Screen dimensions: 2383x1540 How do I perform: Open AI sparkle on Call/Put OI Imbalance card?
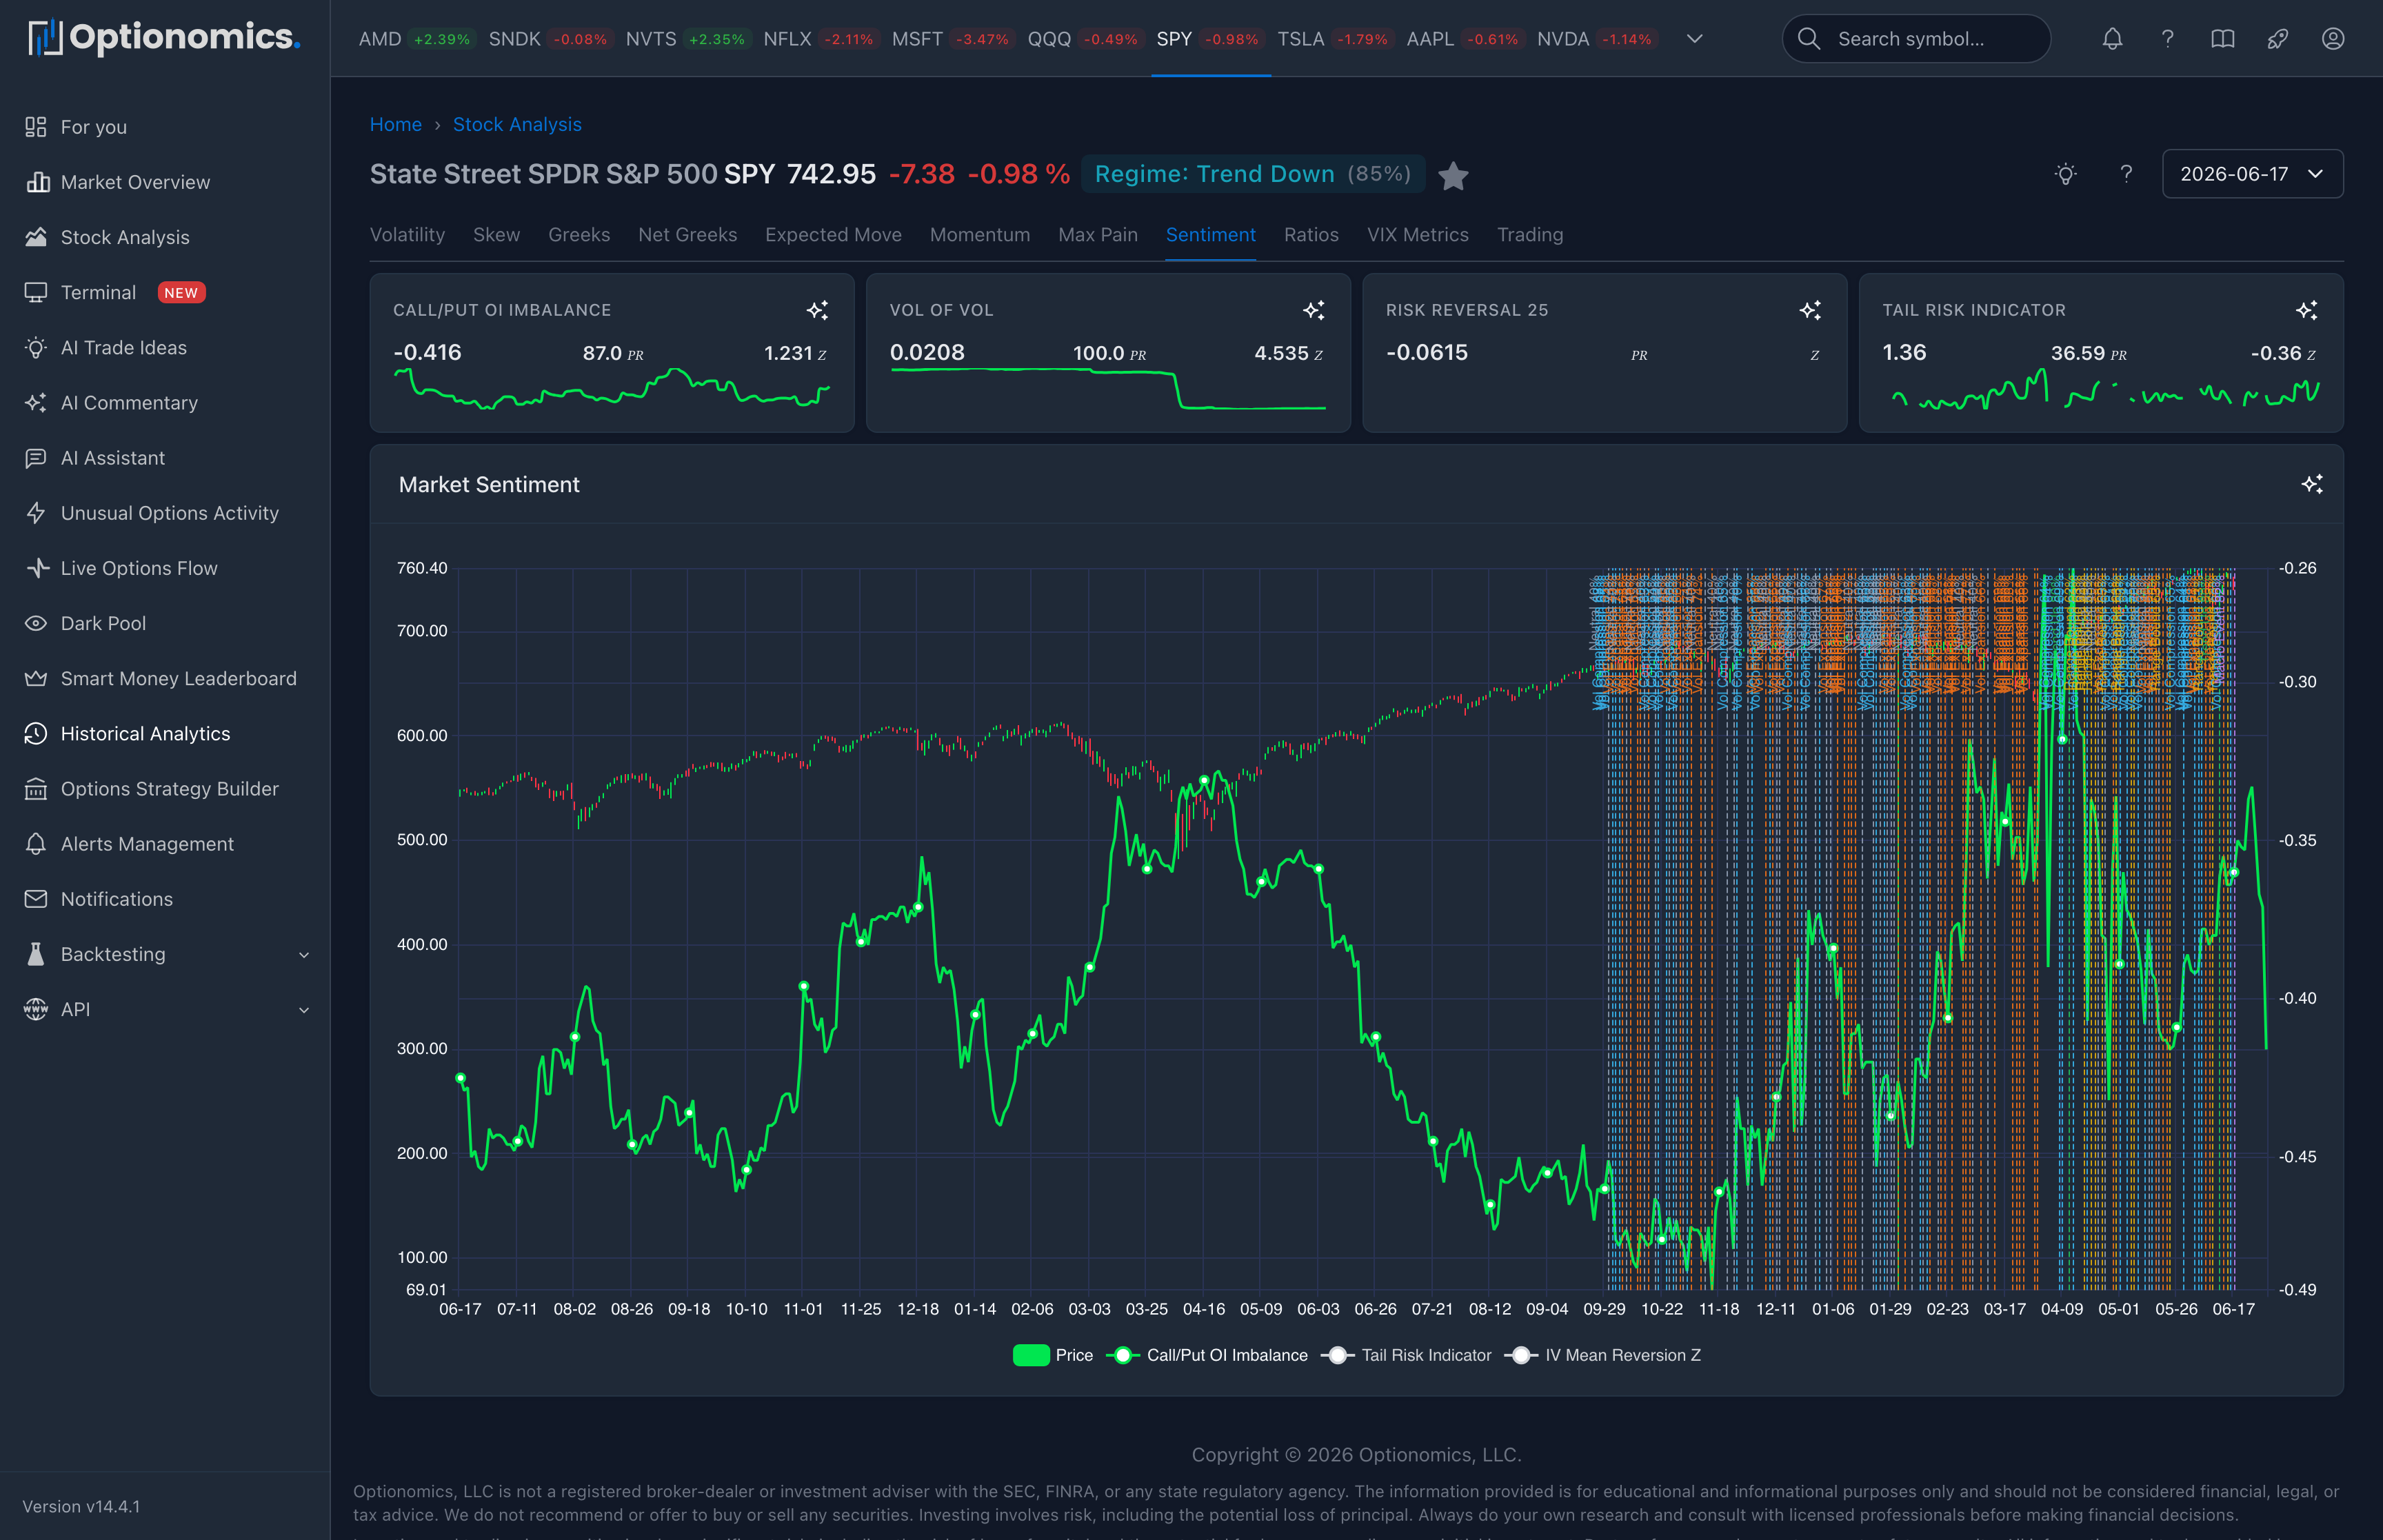[x=817, y=310]
